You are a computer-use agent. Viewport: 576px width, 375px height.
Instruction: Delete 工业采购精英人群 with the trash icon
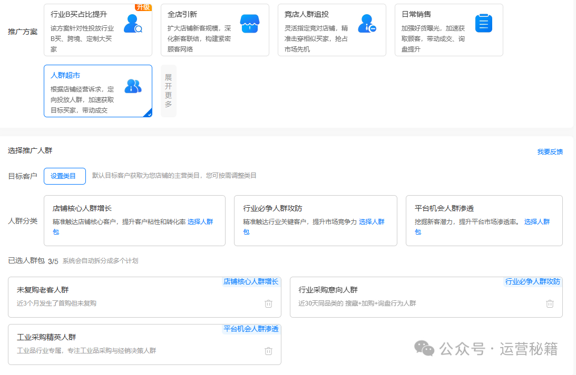coord(268,351)
